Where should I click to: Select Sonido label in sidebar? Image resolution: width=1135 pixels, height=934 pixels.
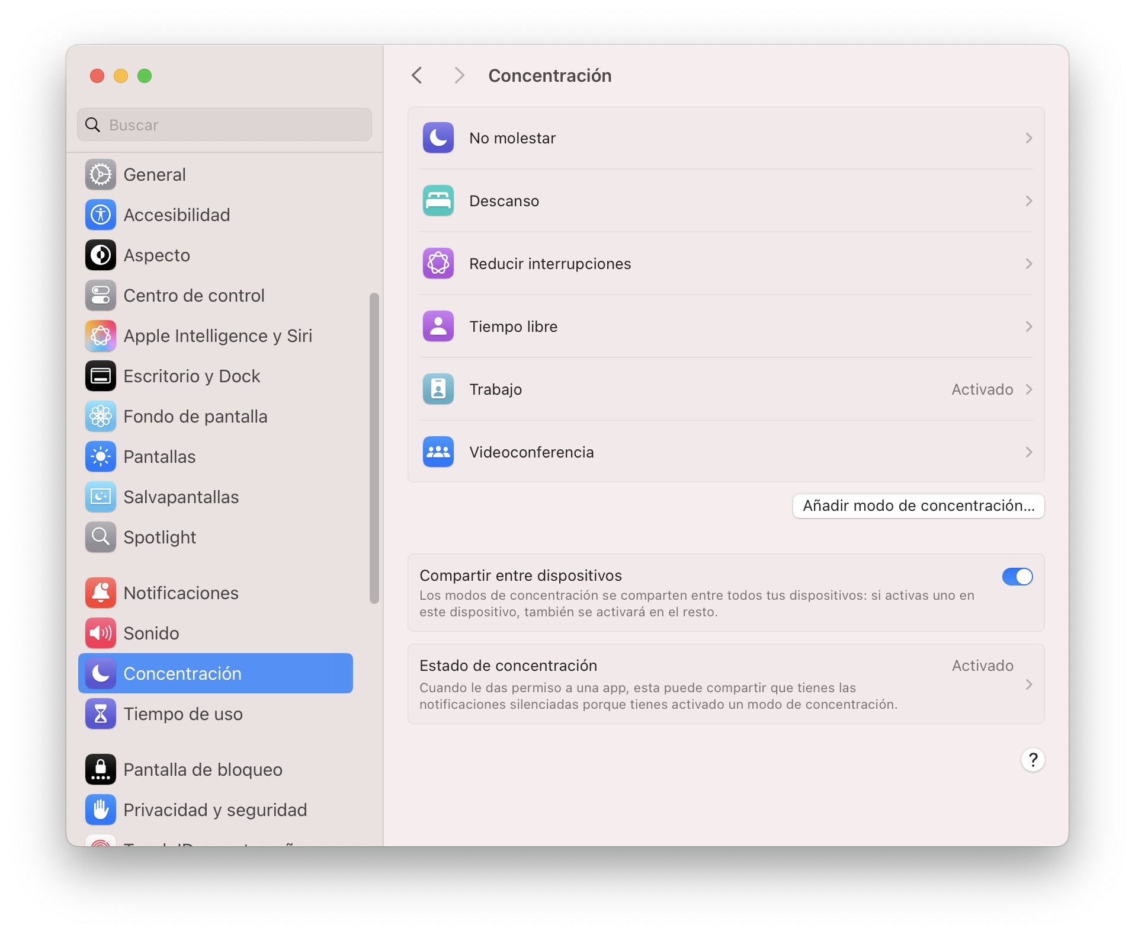click(151, 634)
